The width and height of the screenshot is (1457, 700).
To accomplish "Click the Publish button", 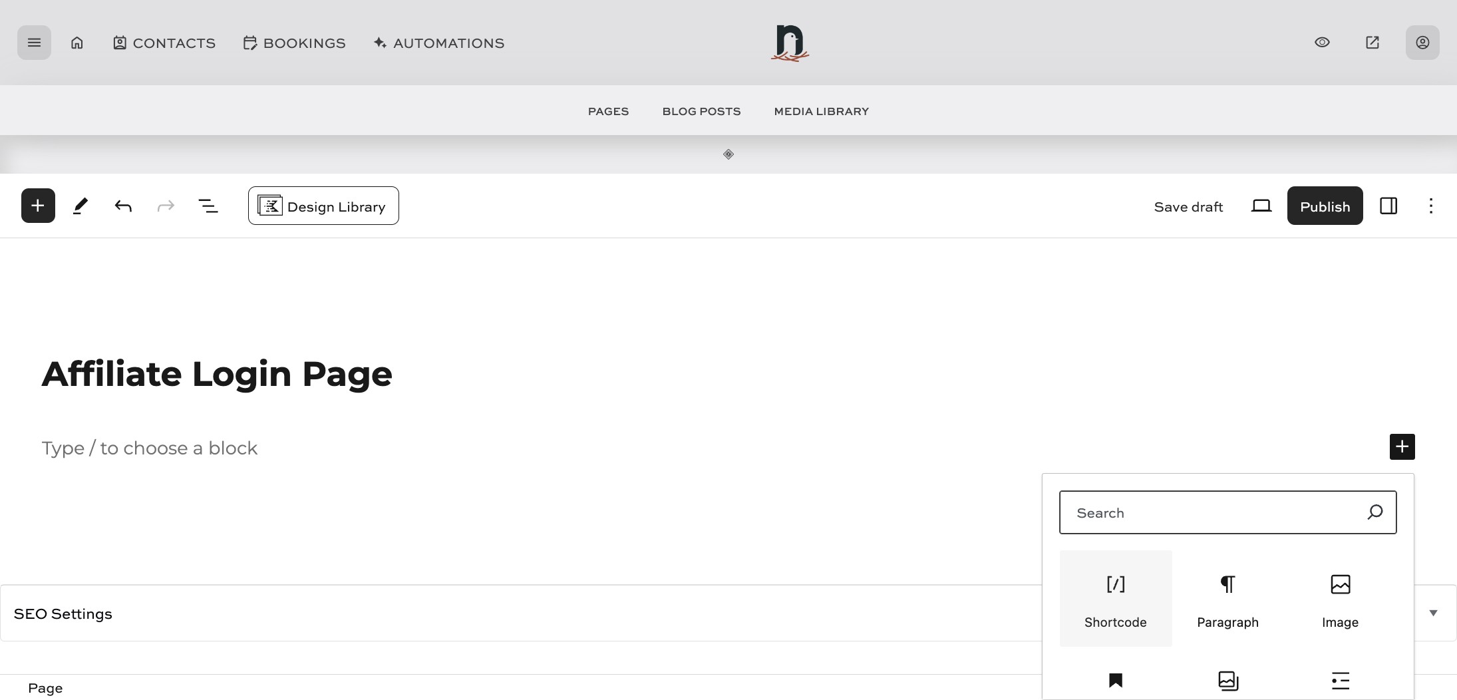I will point(1324,206).
